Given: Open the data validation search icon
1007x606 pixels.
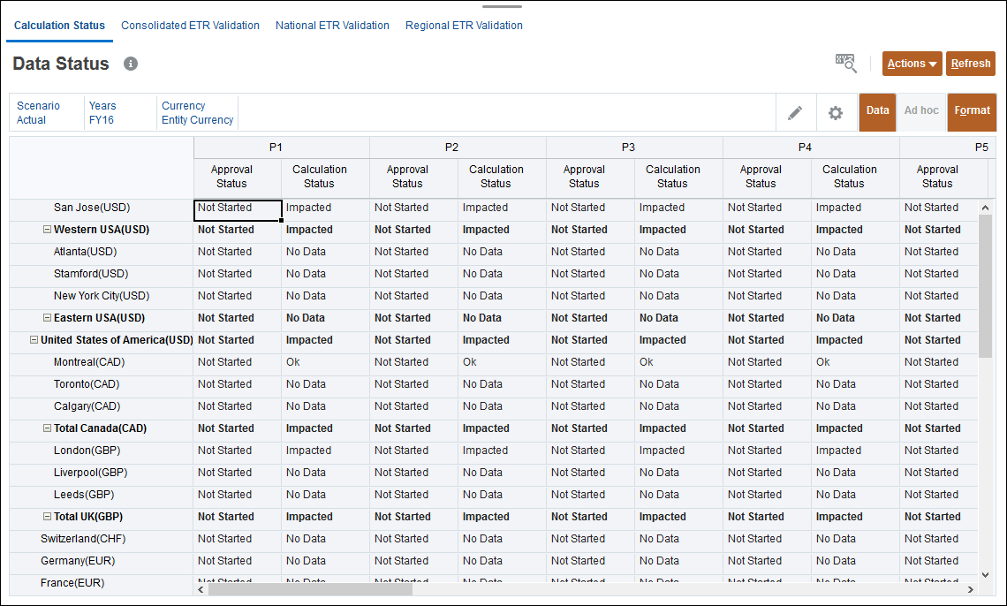Looking at the screenshot, I should (846, 63).
